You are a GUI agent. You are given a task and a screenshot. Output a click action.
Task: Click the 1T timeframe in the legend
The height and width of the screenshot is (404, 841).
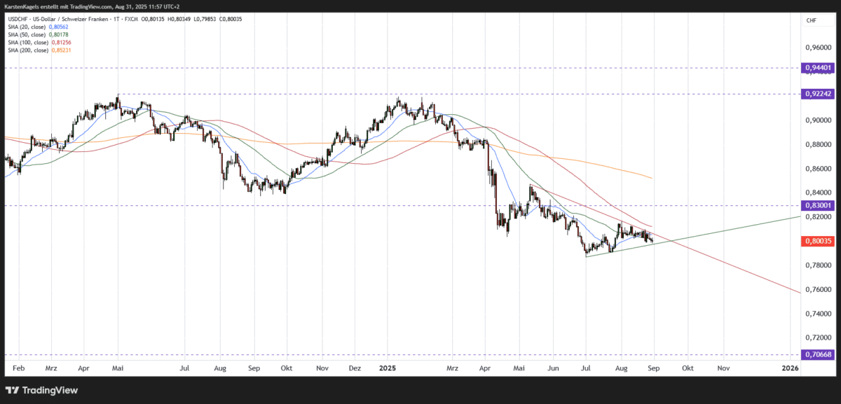point(116,19)
